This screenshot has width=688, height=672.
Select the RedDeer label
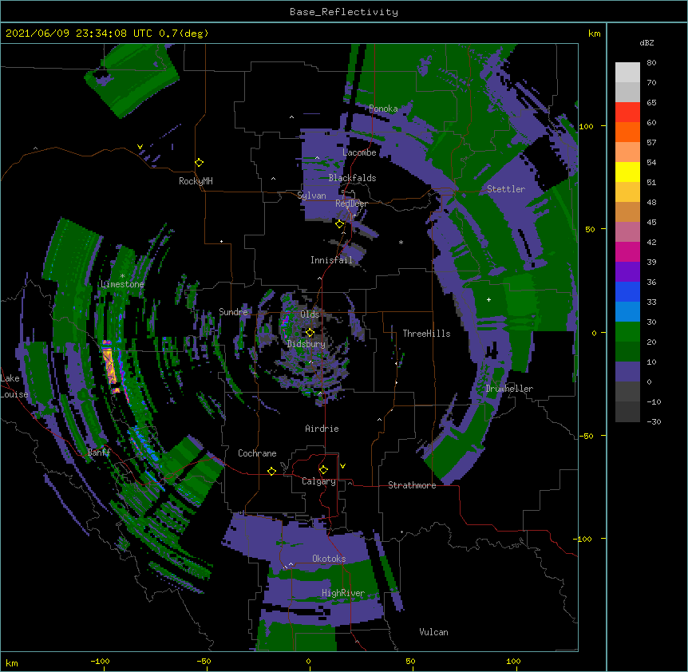351,204
